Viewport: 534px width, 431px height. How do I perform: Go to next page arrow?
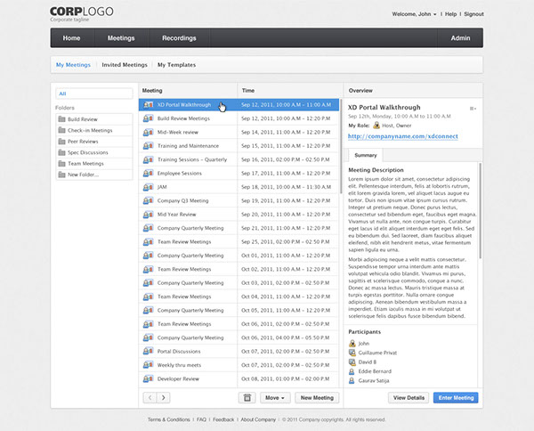[164, 398]
